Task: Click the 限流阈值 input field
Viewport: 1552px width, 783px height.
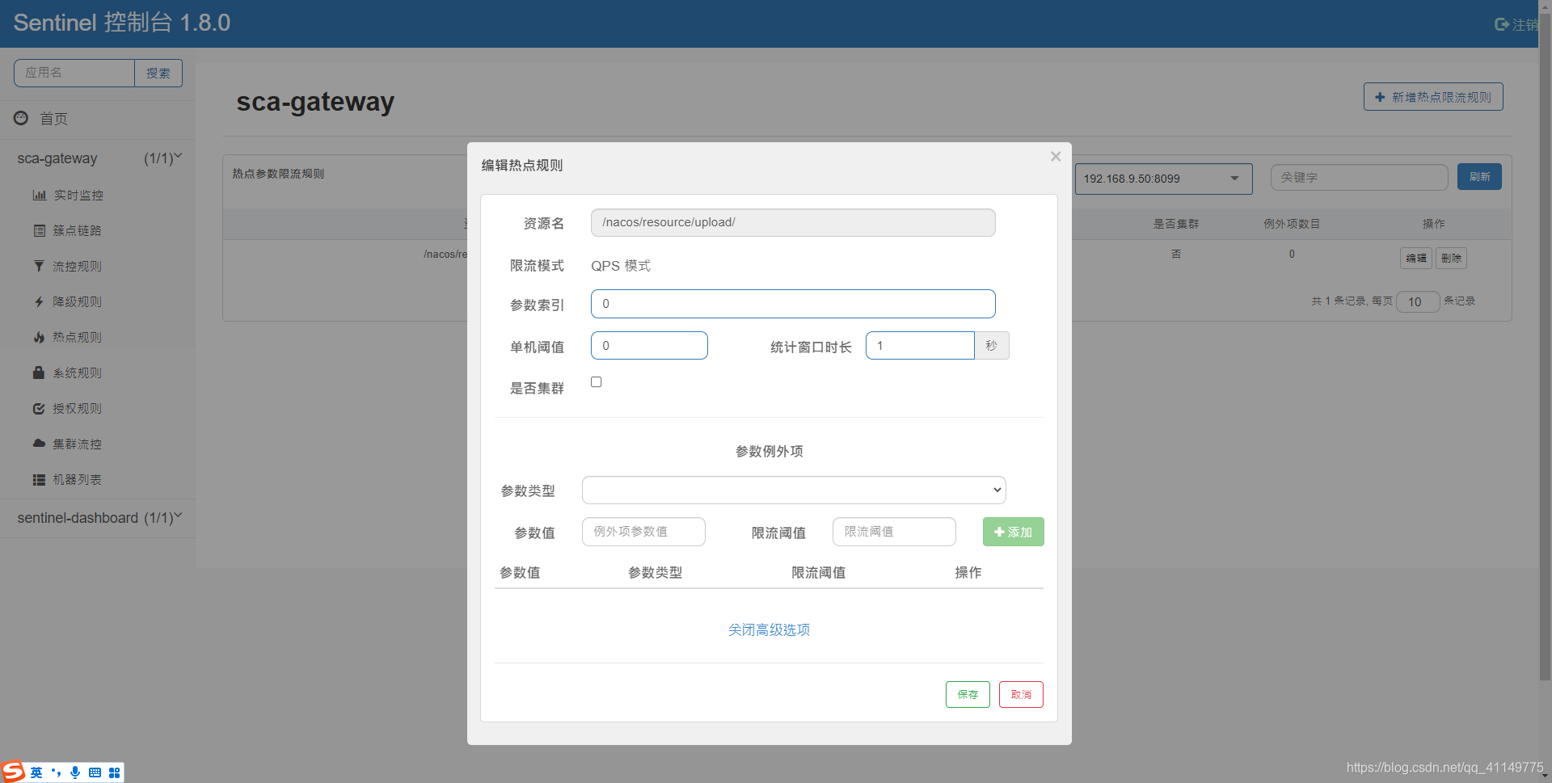Action: [894, 532]
